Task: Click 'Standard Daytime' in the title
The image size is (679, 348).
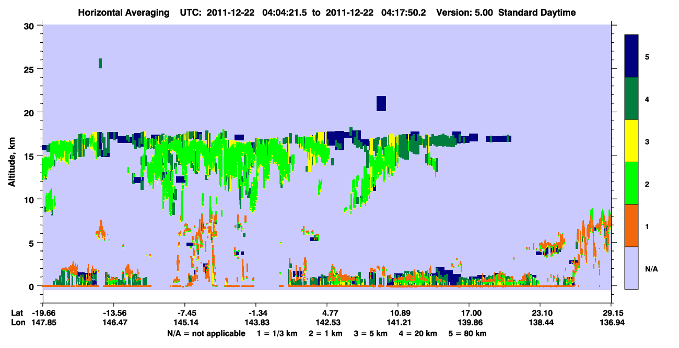Action: 537,13
